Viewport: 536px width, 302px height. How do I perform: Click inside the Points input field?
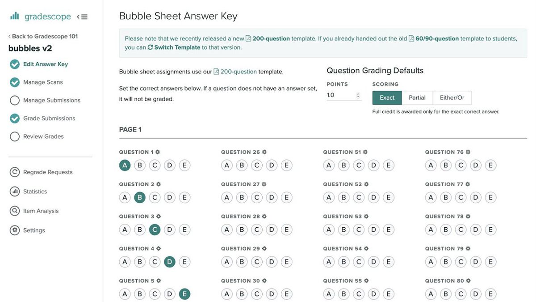339,94
